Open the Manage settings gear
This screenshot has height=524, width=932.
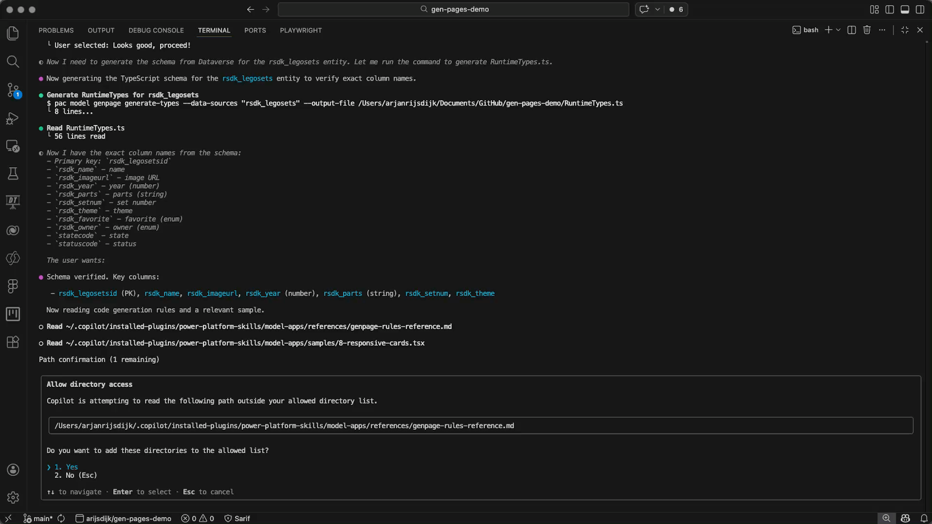(x=13, y=497)
